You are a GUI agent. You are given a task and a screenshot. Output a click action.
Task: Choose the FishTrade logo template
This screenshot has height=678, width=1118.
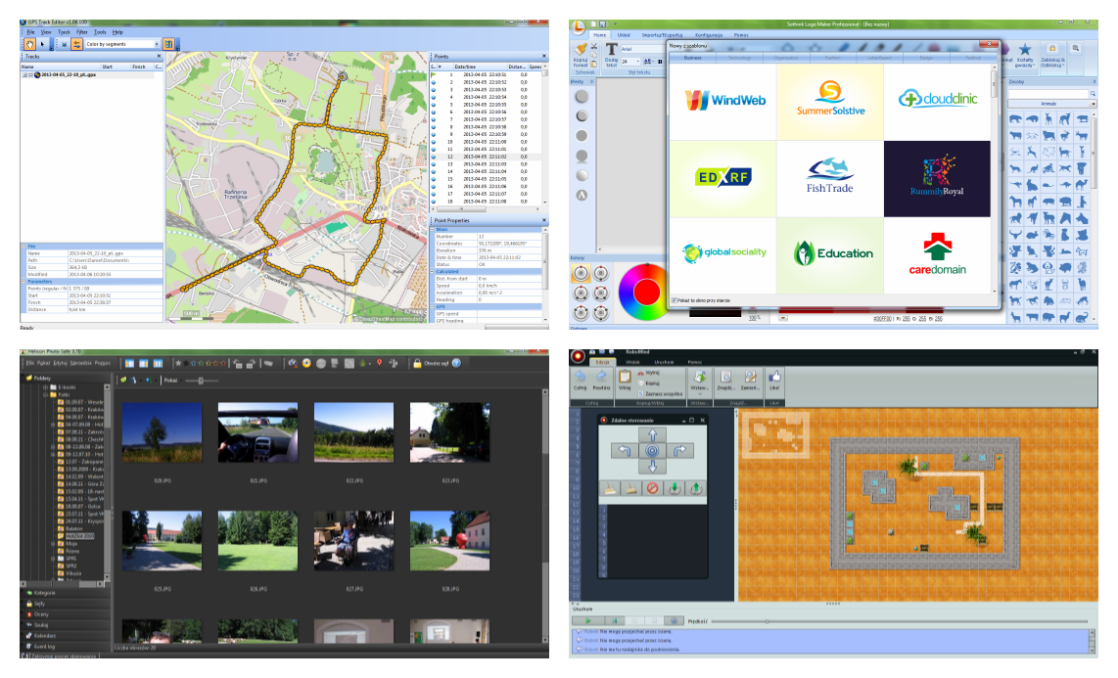coord(830,178)
